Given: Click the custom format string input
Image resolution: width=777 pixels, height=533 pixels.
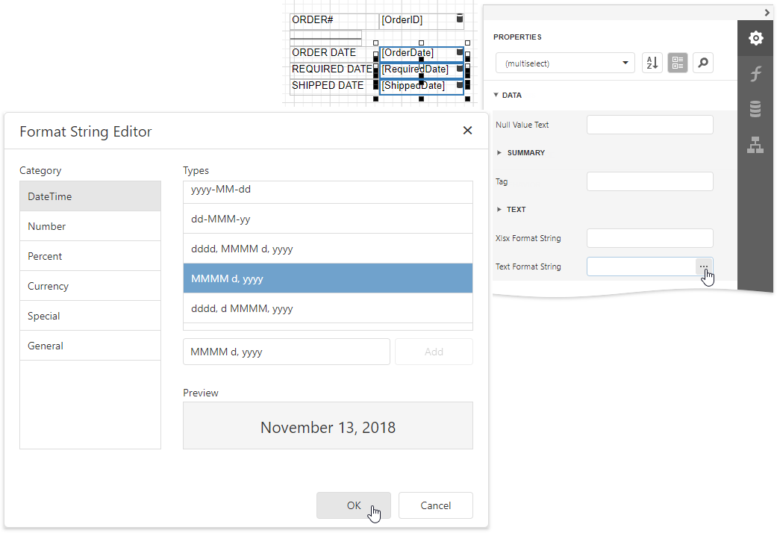Looking at the screenshot, I should point(287,352).
